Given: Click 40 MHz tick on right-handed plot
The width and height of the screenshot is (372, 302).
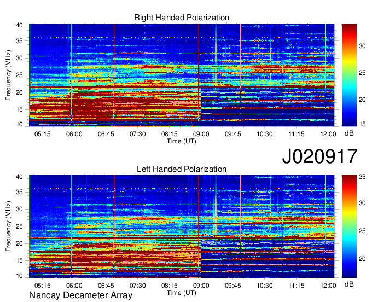Looking at the screenshot, I should (19, 25).
